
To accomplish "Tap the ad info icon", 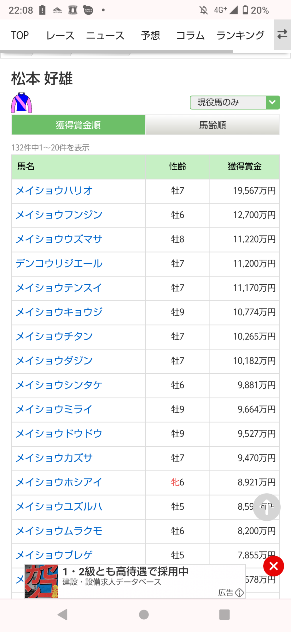I will pos(240,592).
